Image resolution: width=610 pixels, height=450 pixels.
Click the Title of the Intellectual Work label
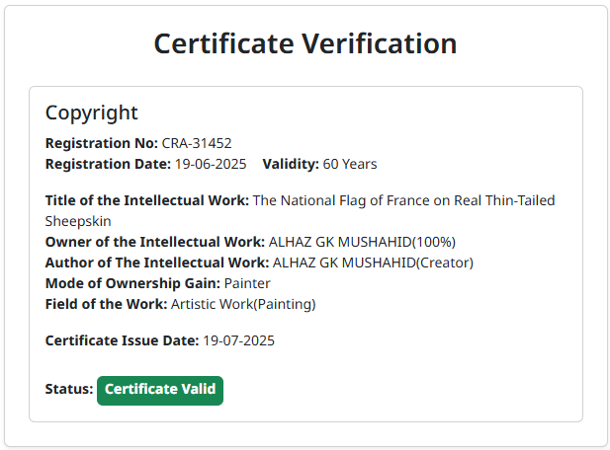click(x=147, y=200)
